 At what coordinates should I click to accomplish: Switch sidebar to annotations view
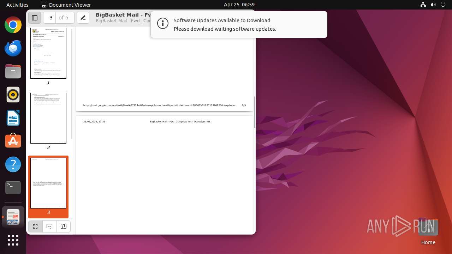pos(49,226)
